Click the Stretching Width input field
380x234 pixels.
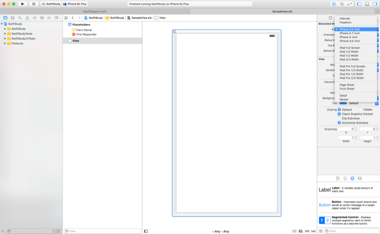click(x=346, y=138)
